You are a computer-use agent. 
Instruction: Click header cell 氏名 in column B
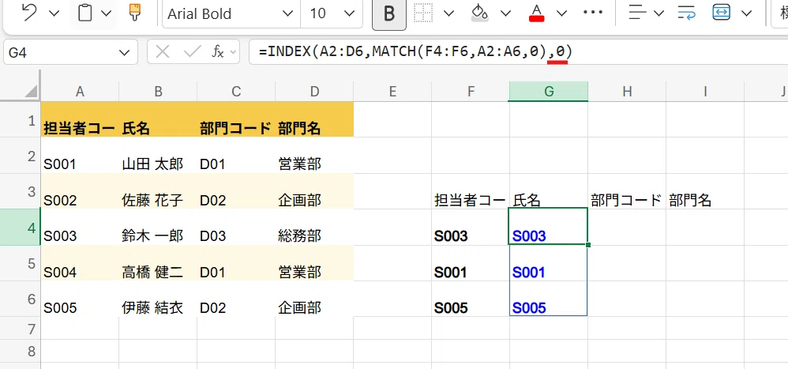[x=158, y=119]
